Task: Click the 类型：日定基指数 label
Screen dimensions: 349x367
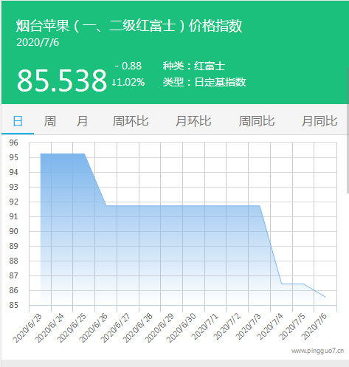Action: coord(204,82)
